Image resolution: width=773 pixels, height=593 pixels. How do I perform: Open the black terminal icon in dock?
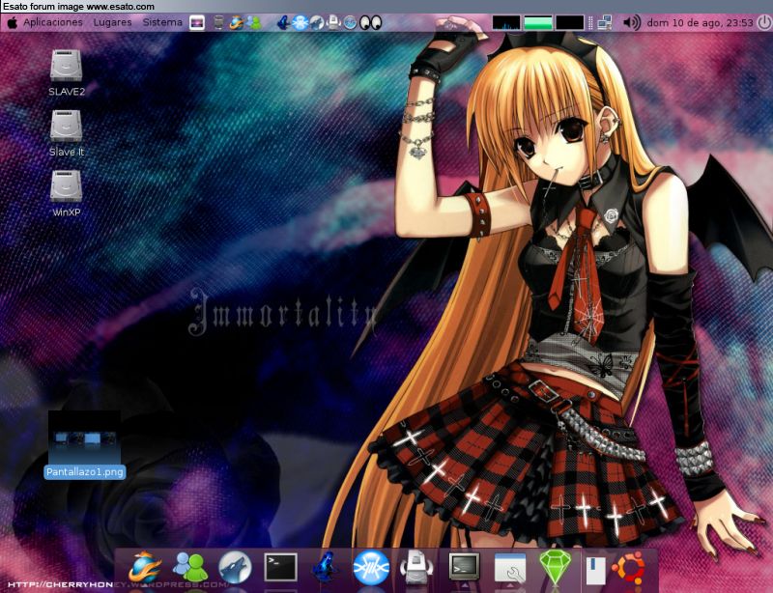[x=280, y=567]
